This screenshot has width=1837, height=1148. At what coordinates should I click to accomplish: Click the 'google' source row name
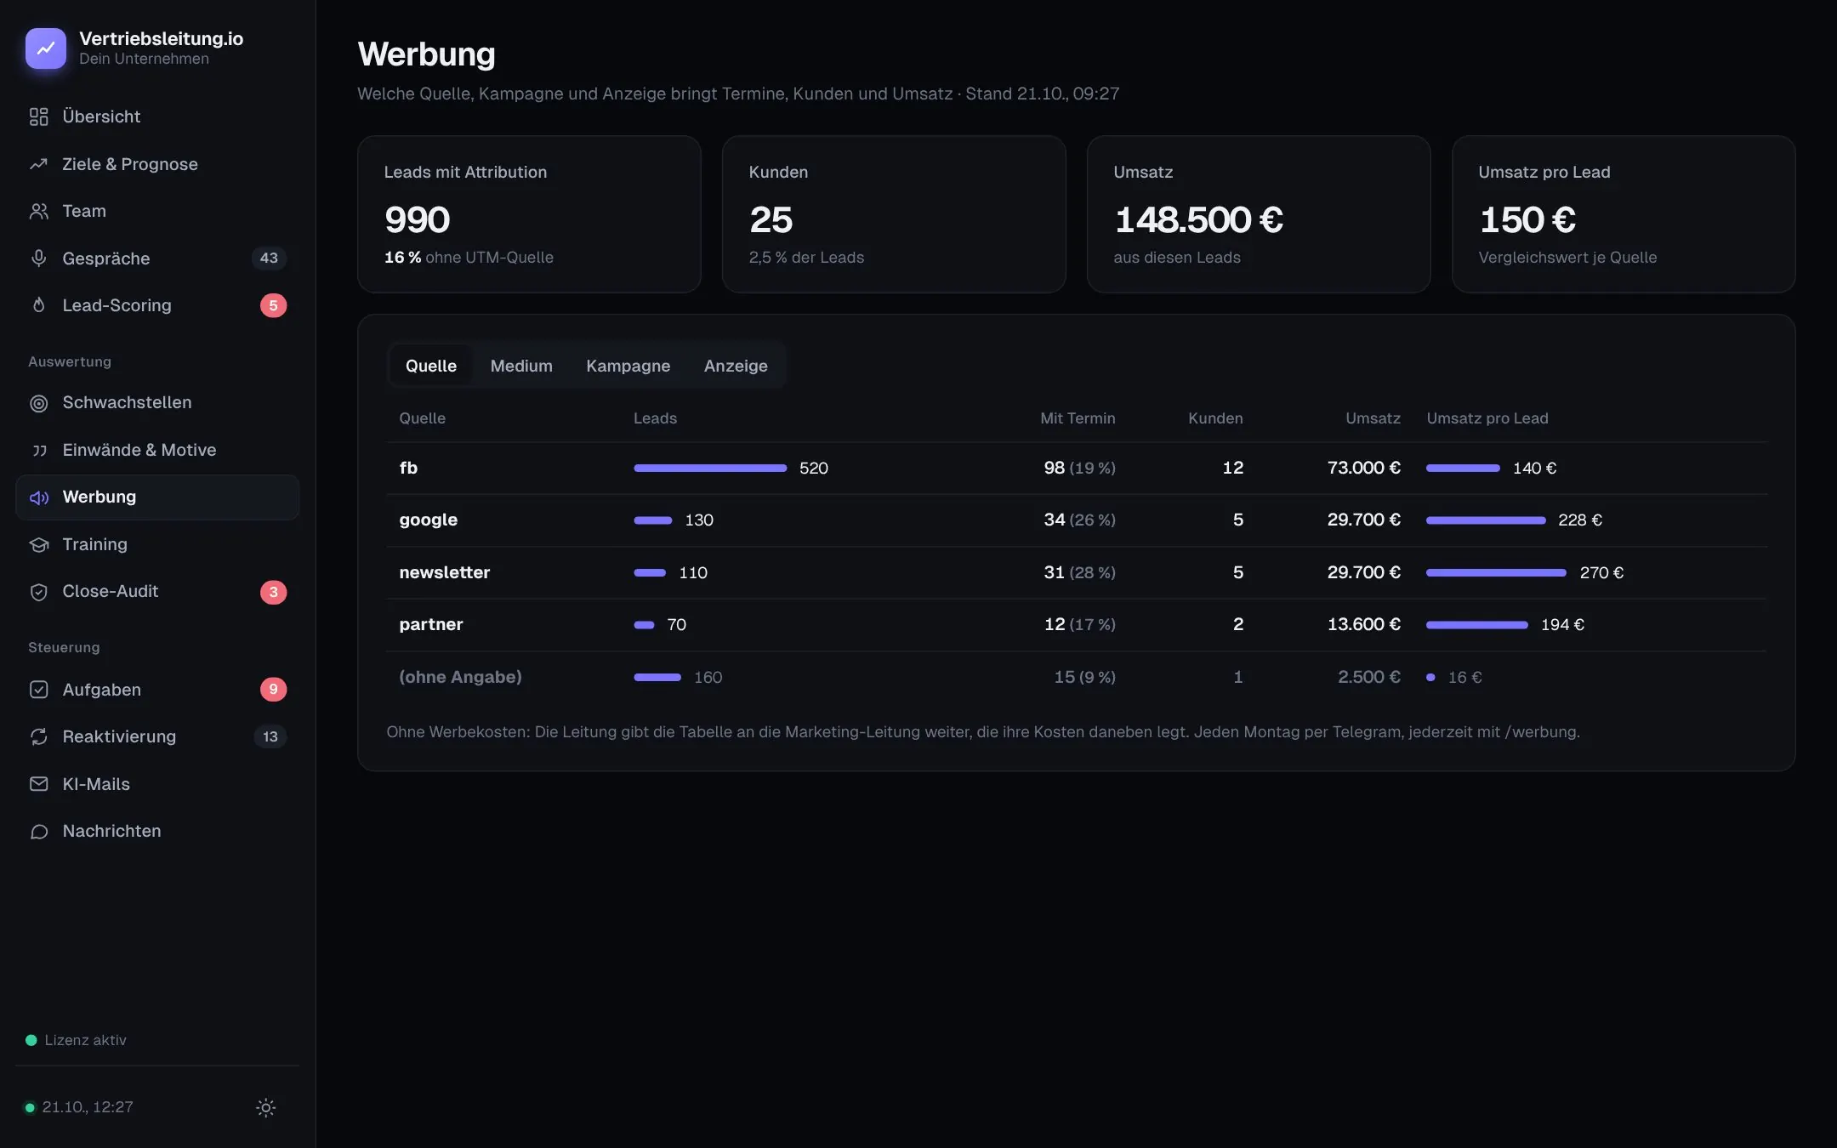pos(429,520)
